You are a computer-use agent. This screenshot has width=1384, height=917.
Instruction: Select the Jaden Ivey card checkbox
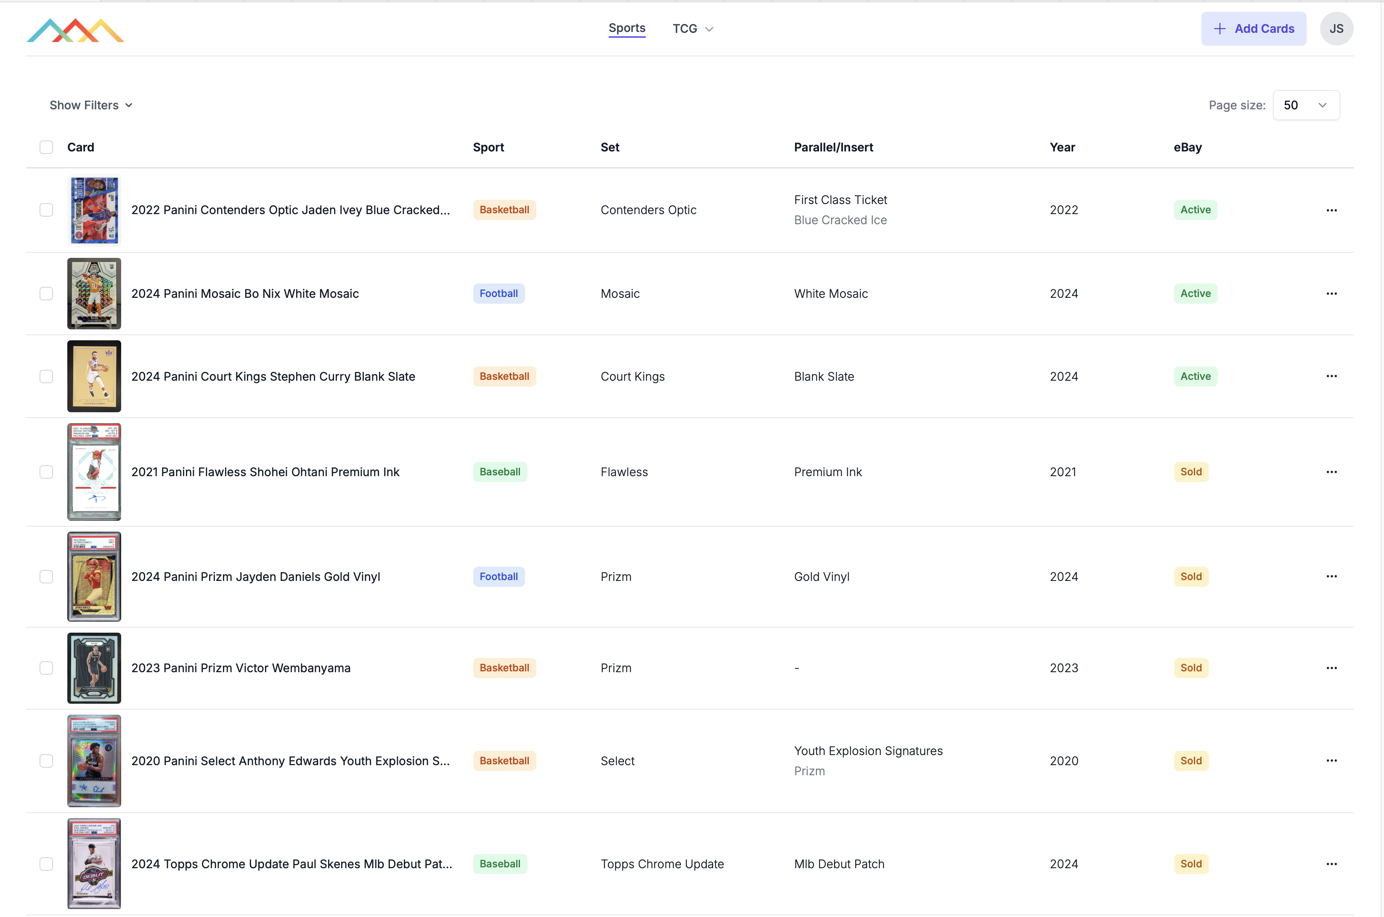click(x=46, y=210)
